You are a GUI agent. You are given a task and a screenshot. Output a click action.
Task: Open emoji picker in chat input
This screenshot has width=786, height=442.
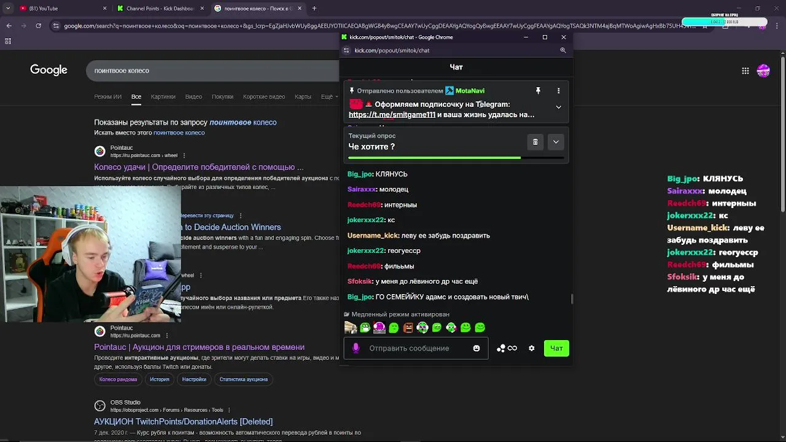click(x=477, y=348)
